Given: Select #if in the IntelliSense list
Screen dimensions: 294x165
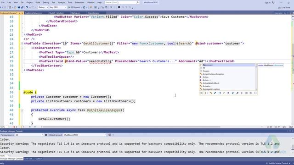Looking at the screenshot, I should (227, 68).
